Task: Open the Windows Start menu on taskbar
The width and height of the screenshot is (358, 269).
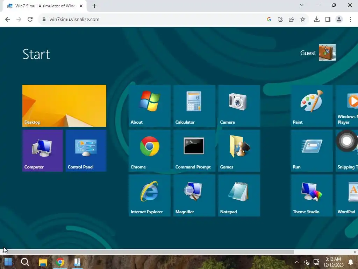Action: pyautogui.click(x=8, y=262)
